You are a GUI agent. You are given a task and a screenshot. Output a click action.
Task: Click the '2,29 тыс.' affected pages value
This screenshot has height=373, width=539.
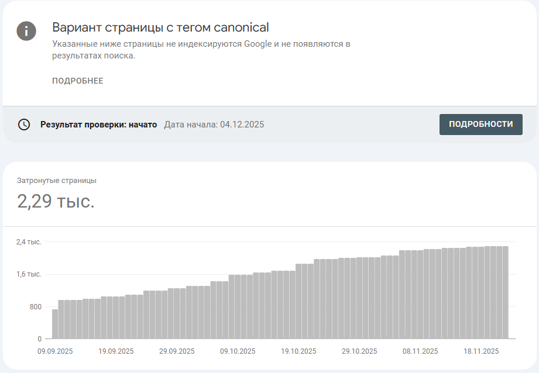click(x=56, y=202)
